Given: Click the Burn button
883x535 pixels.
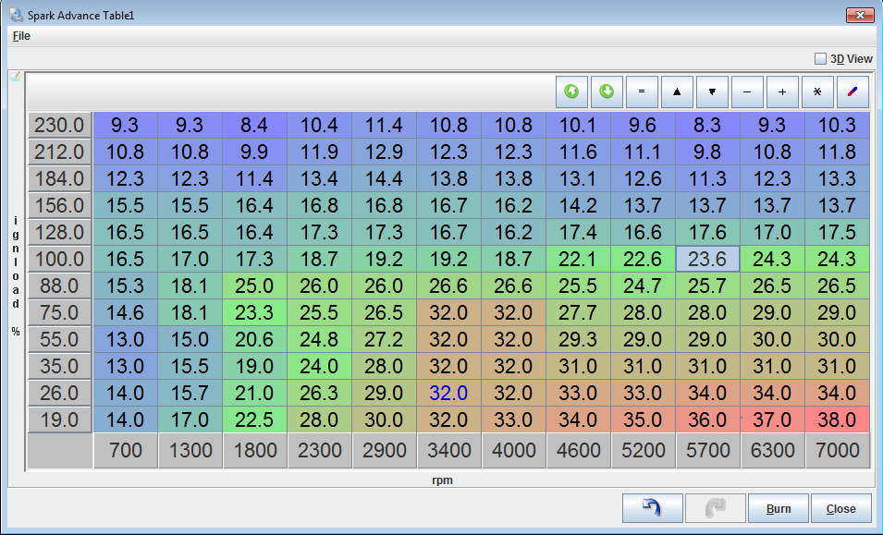Looking at the screenshot, I should point(778,508).
